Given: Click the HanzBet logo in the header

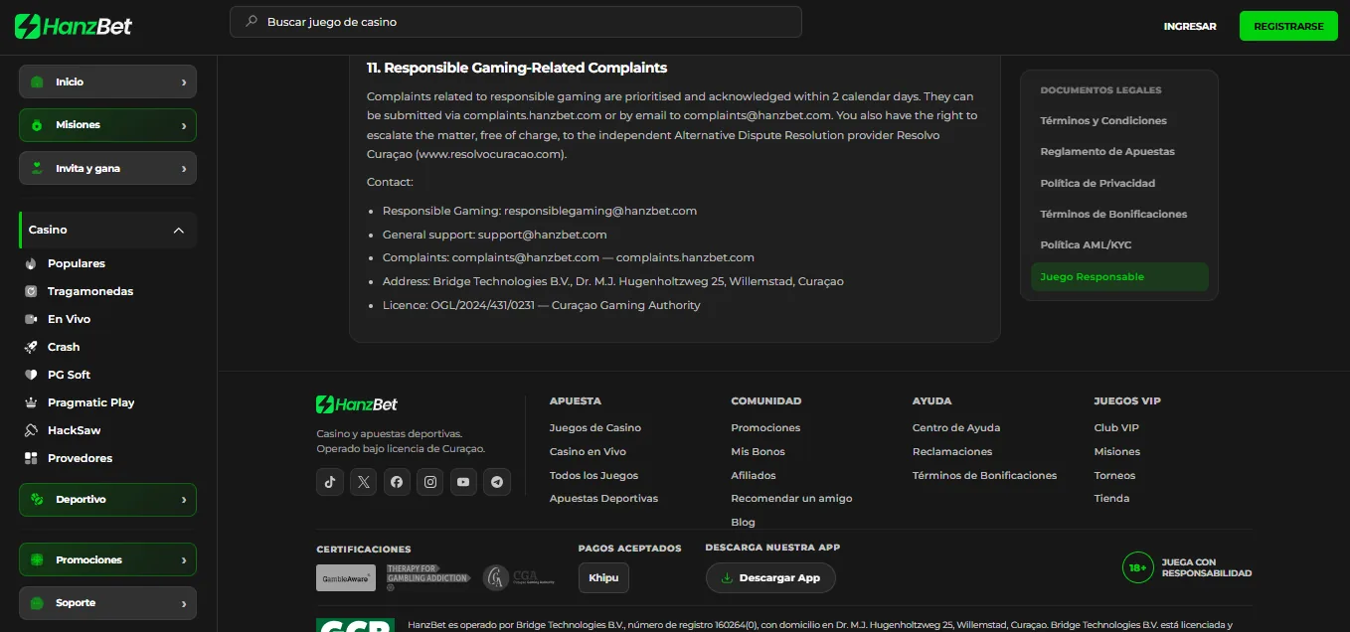Looking at the screenshot, I should pyautogui.click(x=74, y=27).
